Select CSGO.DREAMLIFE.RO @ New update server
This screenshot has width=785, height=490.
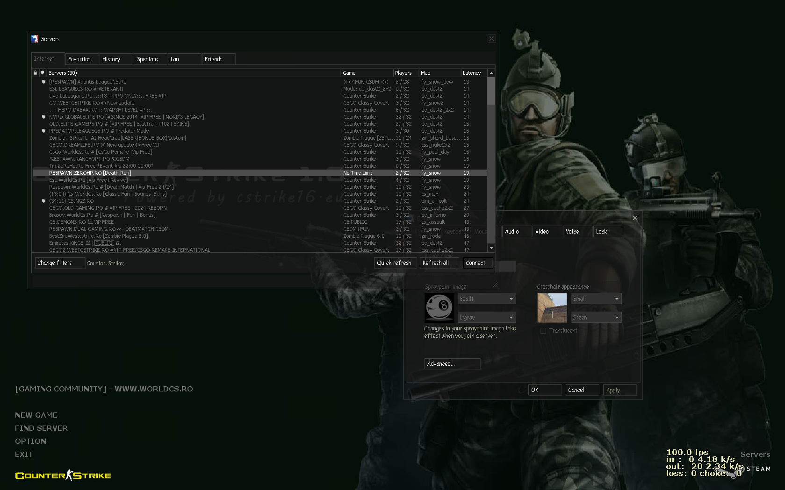pos(260,145)
